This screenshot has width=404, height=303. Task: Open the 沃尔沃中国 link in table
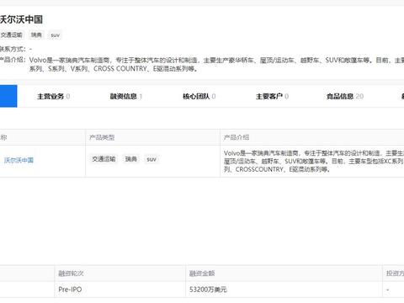(19, 160)
